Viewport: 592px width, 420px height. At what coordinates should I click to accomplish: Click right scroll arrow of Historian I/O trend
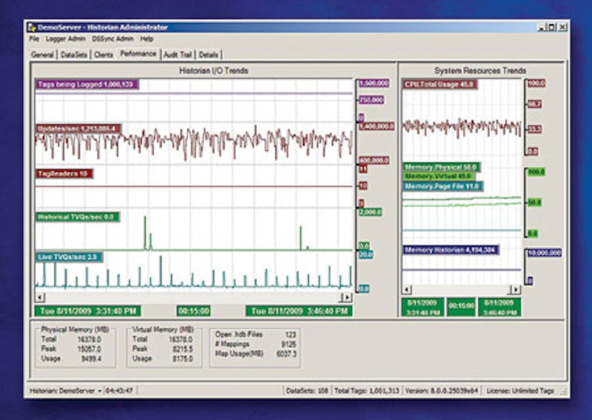coord(347,298)
